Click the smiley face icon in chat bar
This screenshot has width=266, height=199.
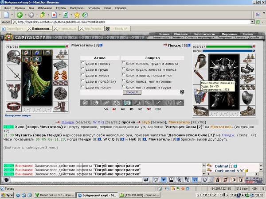(204, 180)
